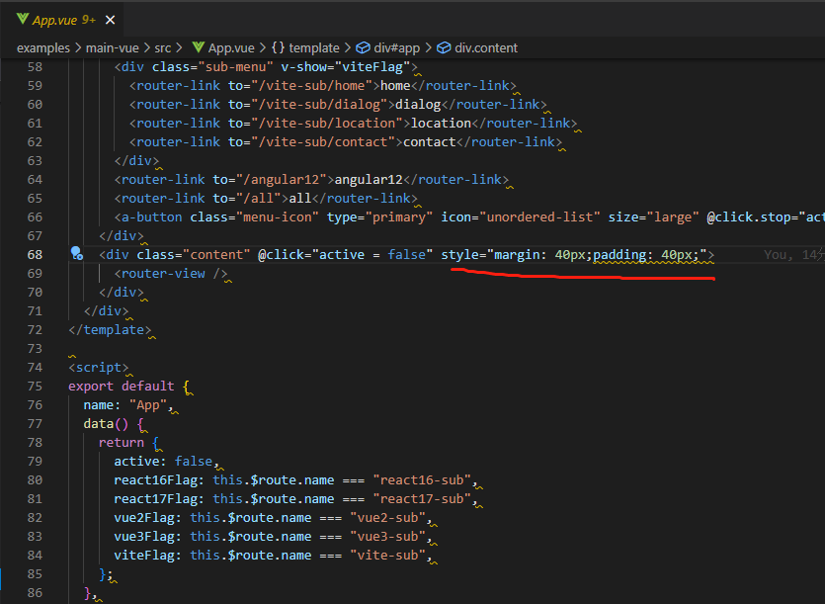825x604 pixels.
Task: Click the word 'export' on line 75
Action: click(90, 386)
